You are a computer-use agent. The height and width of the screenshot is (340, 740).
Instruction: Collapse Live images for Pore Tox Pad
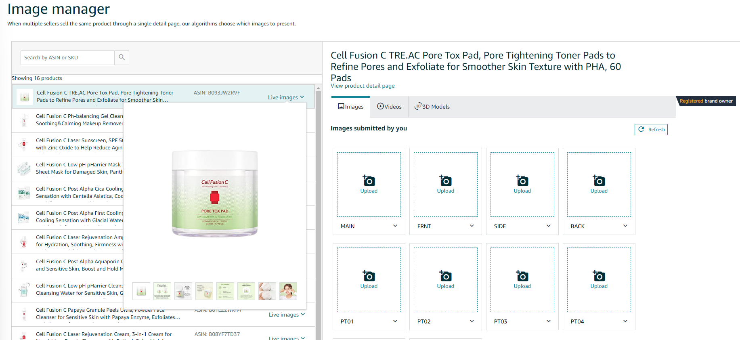[x=286, y=97]
